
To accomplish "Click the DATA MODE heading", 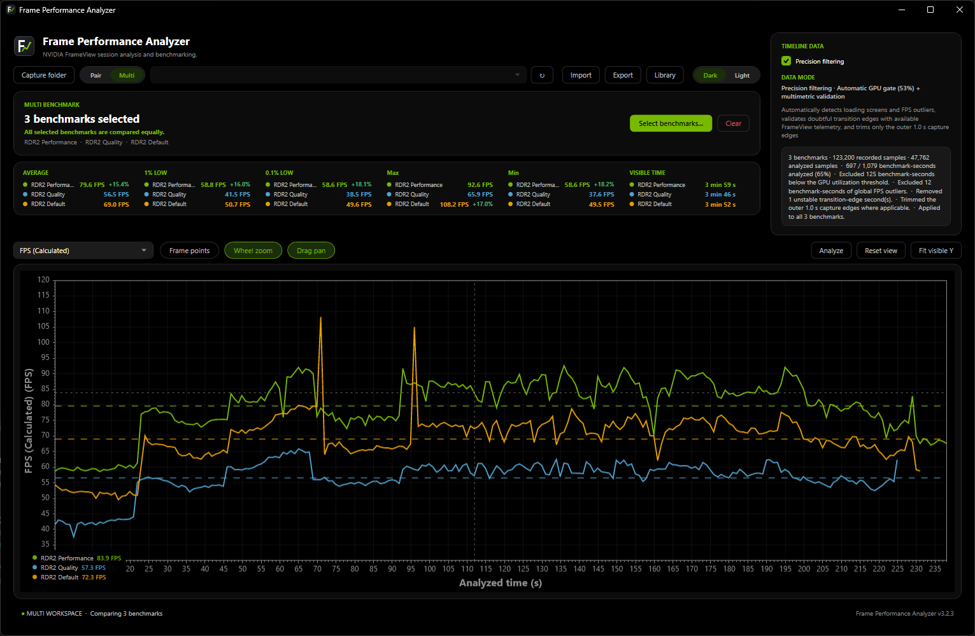I will (x=798, y=78).
